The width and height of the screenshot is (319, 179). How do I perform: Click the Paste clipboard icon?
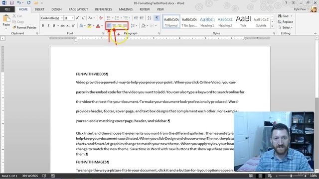pos(6,18)
